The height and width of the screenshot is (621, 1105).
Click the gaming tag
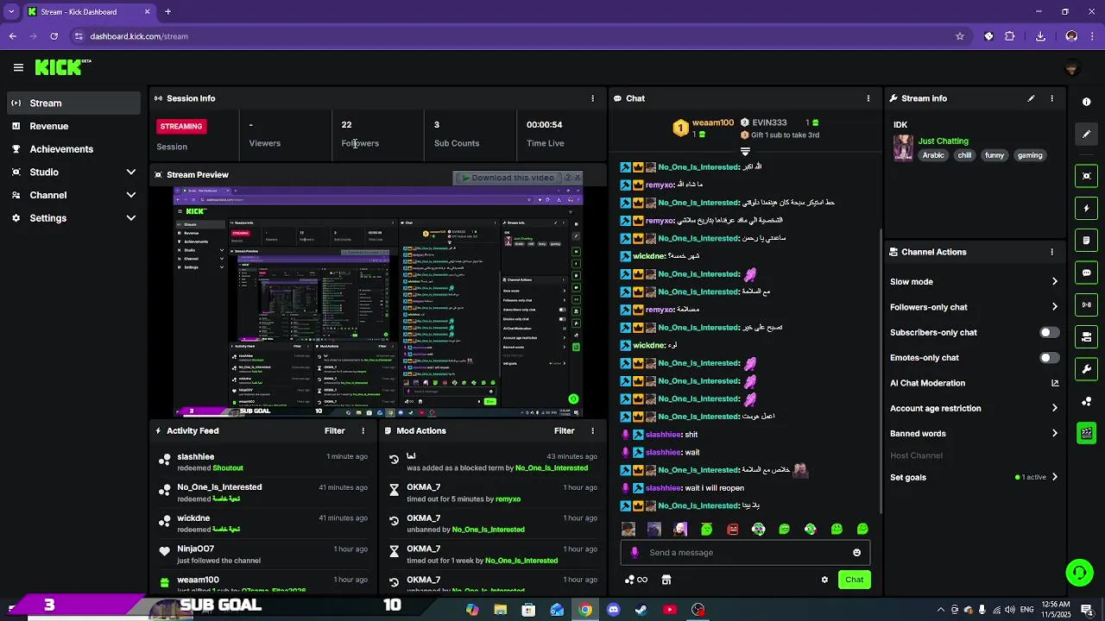pos(1030,155)
